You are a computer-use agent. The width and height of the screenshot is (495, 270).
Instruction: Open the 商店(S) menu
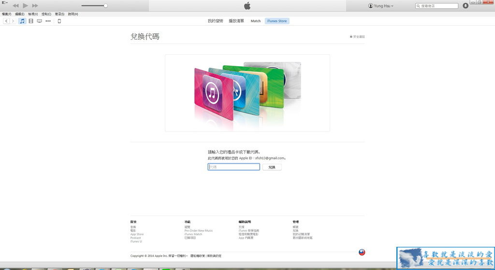[x=59, y=14]
